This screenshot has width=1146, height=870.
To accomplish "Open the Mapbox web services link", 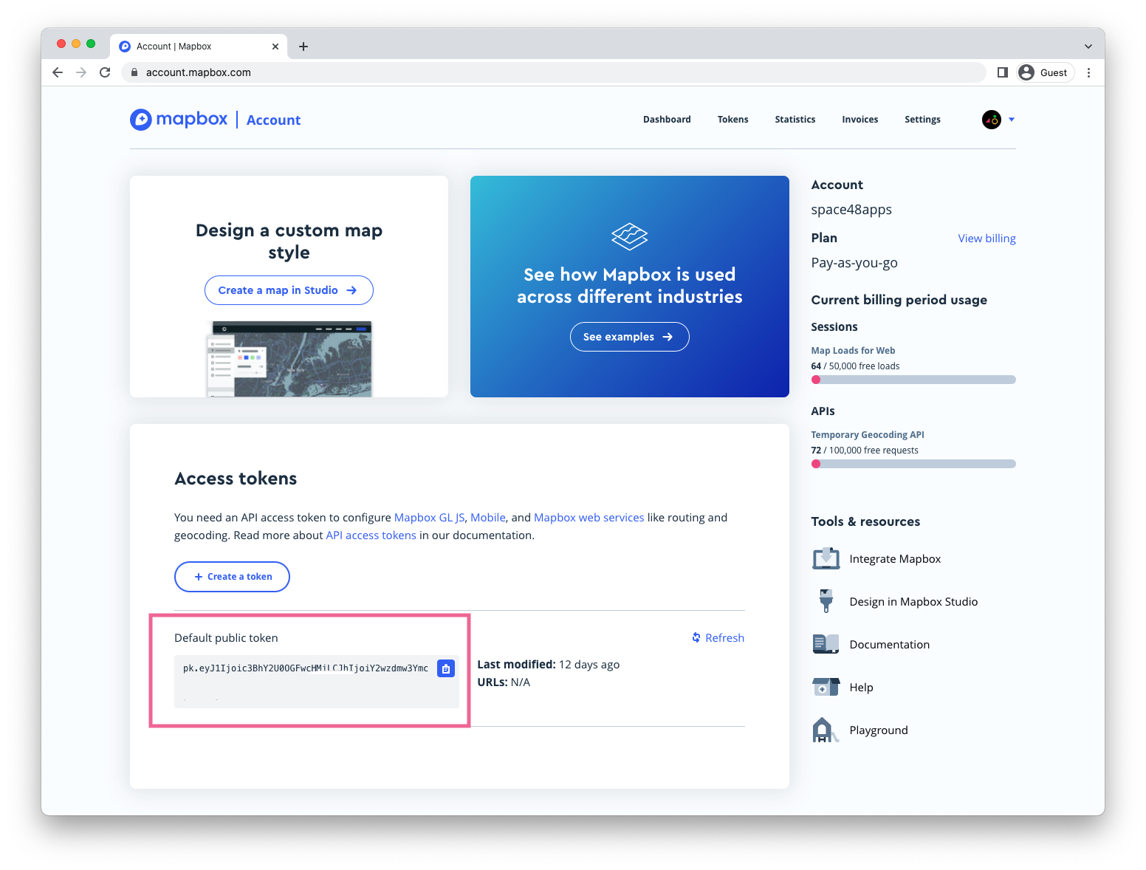I will pyautogui.click(x=589, y=518).
